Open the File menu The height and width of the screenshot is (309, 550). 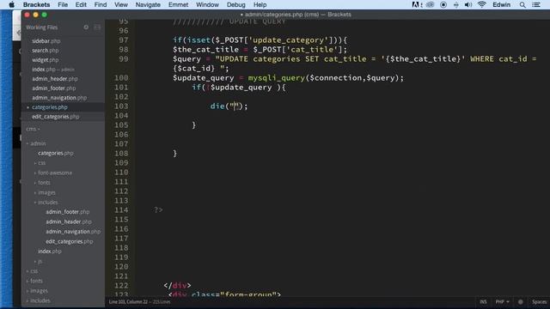(x=63, y=4)
